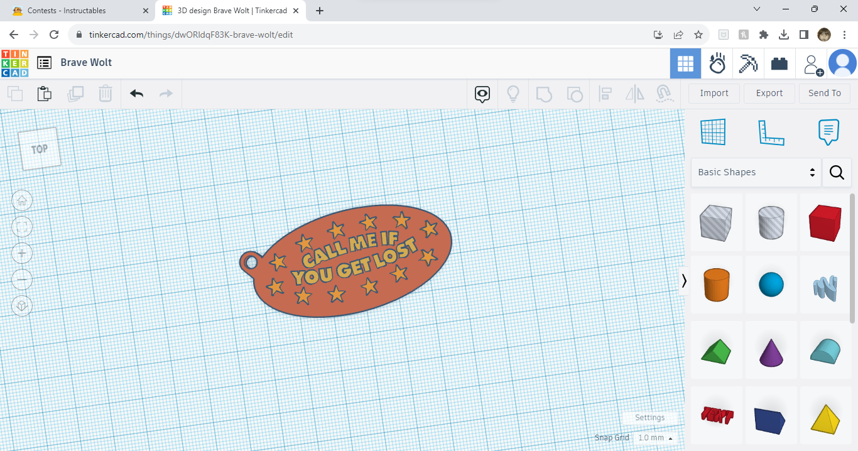This screenshot has width=858, height=451.
Task: Toggle orthographic view cube icon
Action: pos(22,306)
